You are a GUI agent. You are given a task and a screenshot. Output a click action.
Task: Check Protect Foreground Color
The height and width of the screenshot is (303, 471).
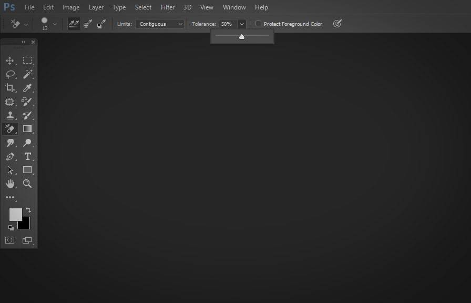tap(258, 24)
